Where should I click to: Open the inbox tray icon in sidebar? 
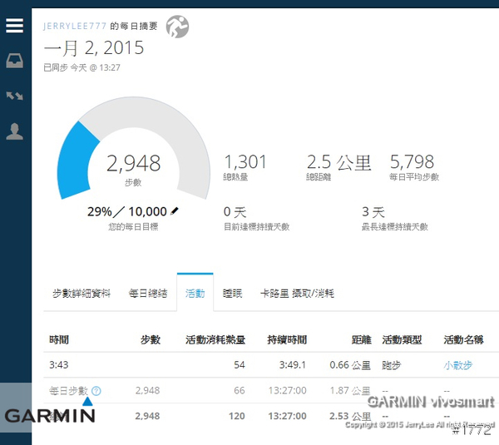[x=14, y=61]
